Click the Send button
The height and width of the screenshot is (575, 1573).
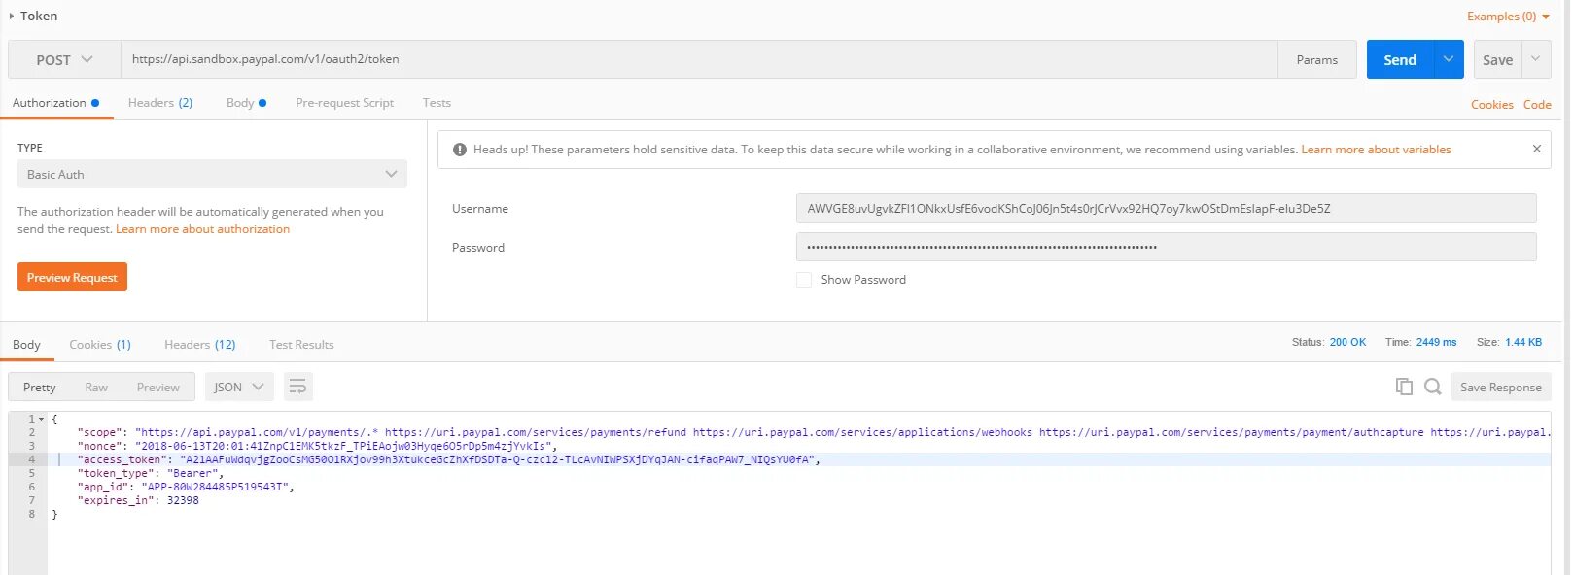tap(1400, 59)
